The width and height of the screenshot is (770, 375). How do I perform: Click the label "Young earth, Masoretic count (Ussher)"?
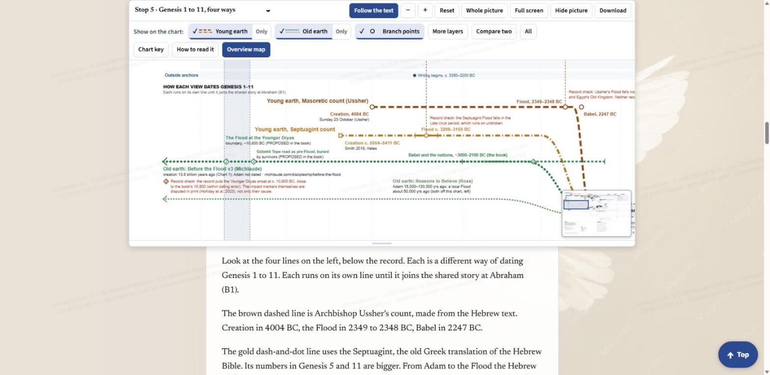pyautogui.click(x=318, y=101)
